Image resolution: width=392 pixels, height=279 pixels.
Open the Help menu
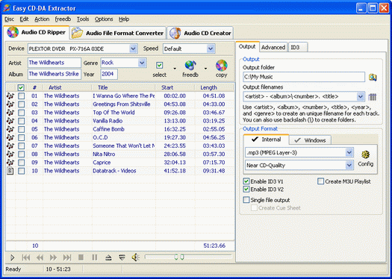tap(124, 19)
